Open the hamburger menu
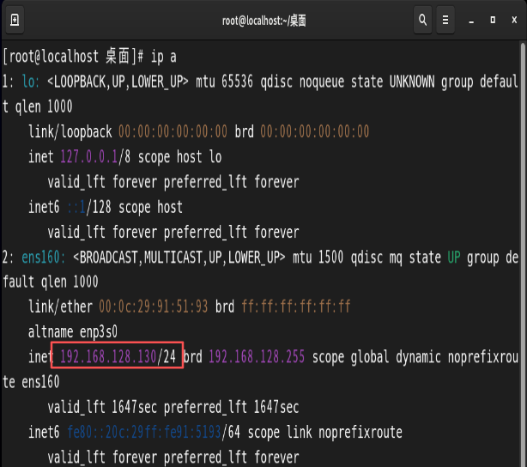Screen dimensions: 527x467 [x=445, y=20]
